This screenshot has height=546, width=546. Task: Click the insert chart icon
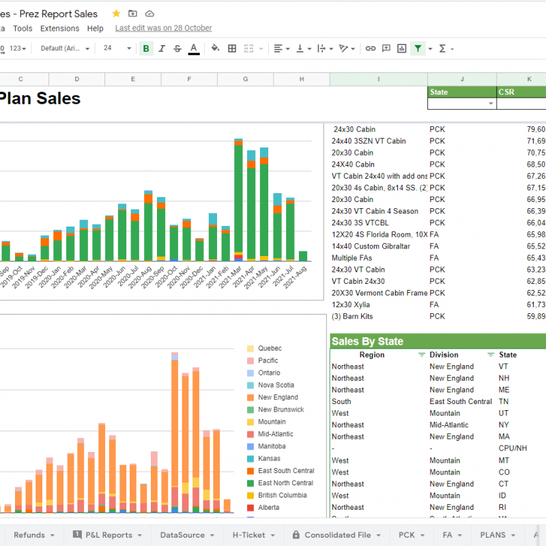coord(402,48)
